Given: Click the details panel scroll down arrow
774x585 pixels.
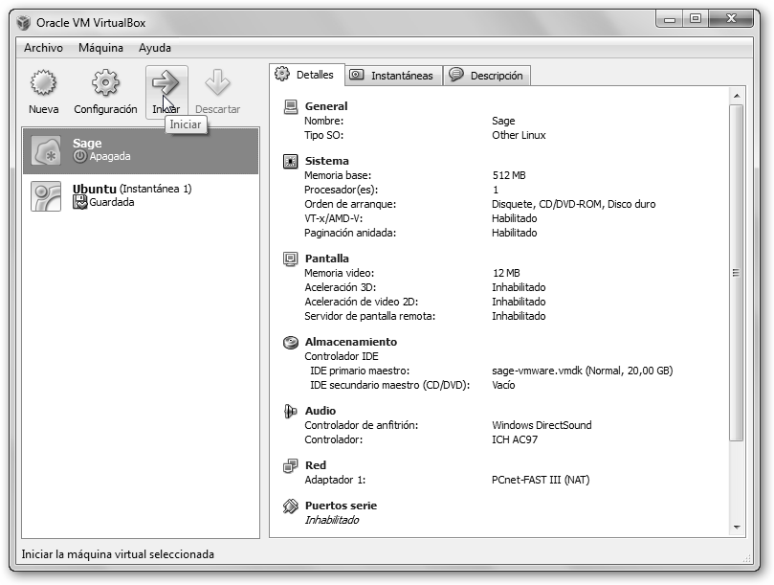Looking at the screenshot, I should [x=737, y=527].
